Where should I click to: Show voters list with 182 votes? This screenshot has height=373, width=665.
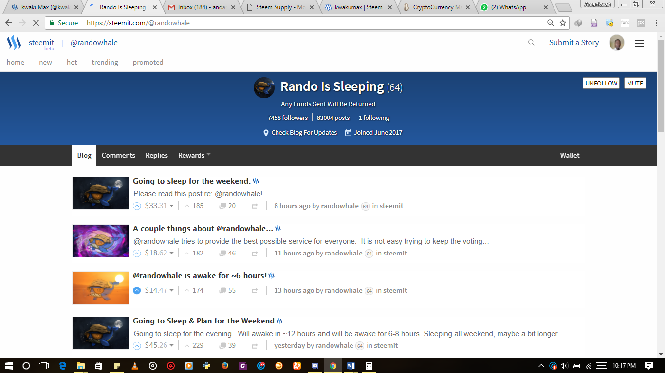(194, 253)
